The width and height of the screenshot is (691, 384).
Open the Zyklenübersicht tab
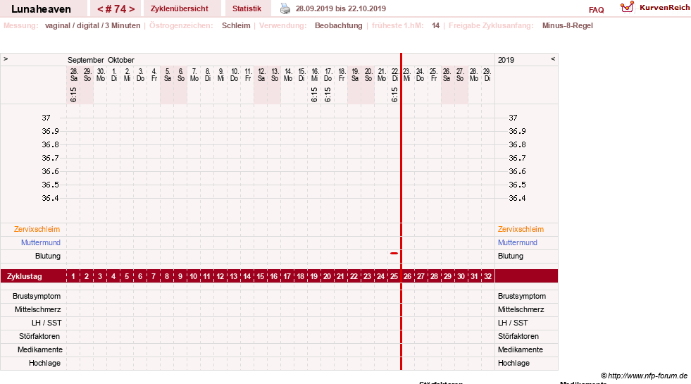[x=180, y=8]
